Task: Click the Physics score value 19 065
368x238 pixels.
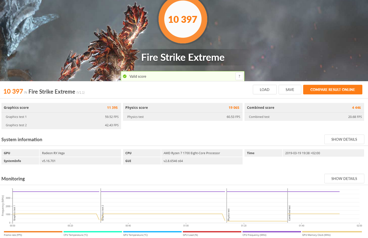Action: [234, 107]
